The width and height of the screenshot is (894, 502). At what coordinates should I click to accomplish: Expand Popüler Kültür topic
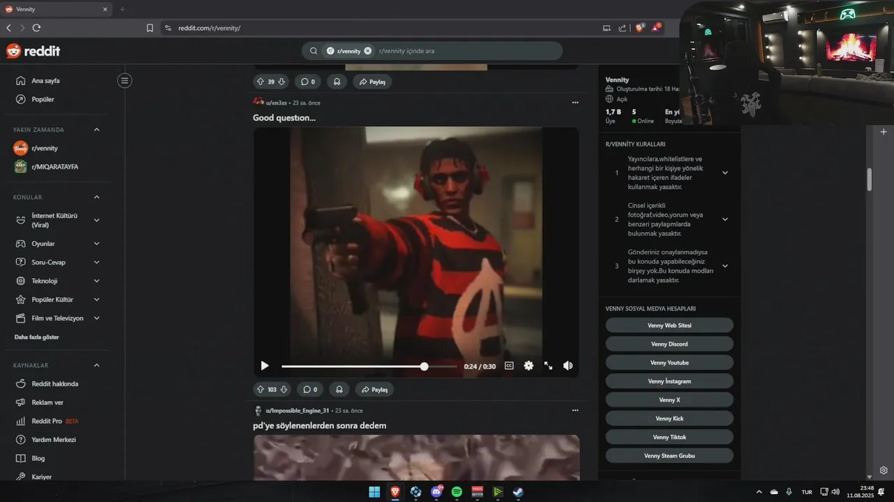point(96,299)
